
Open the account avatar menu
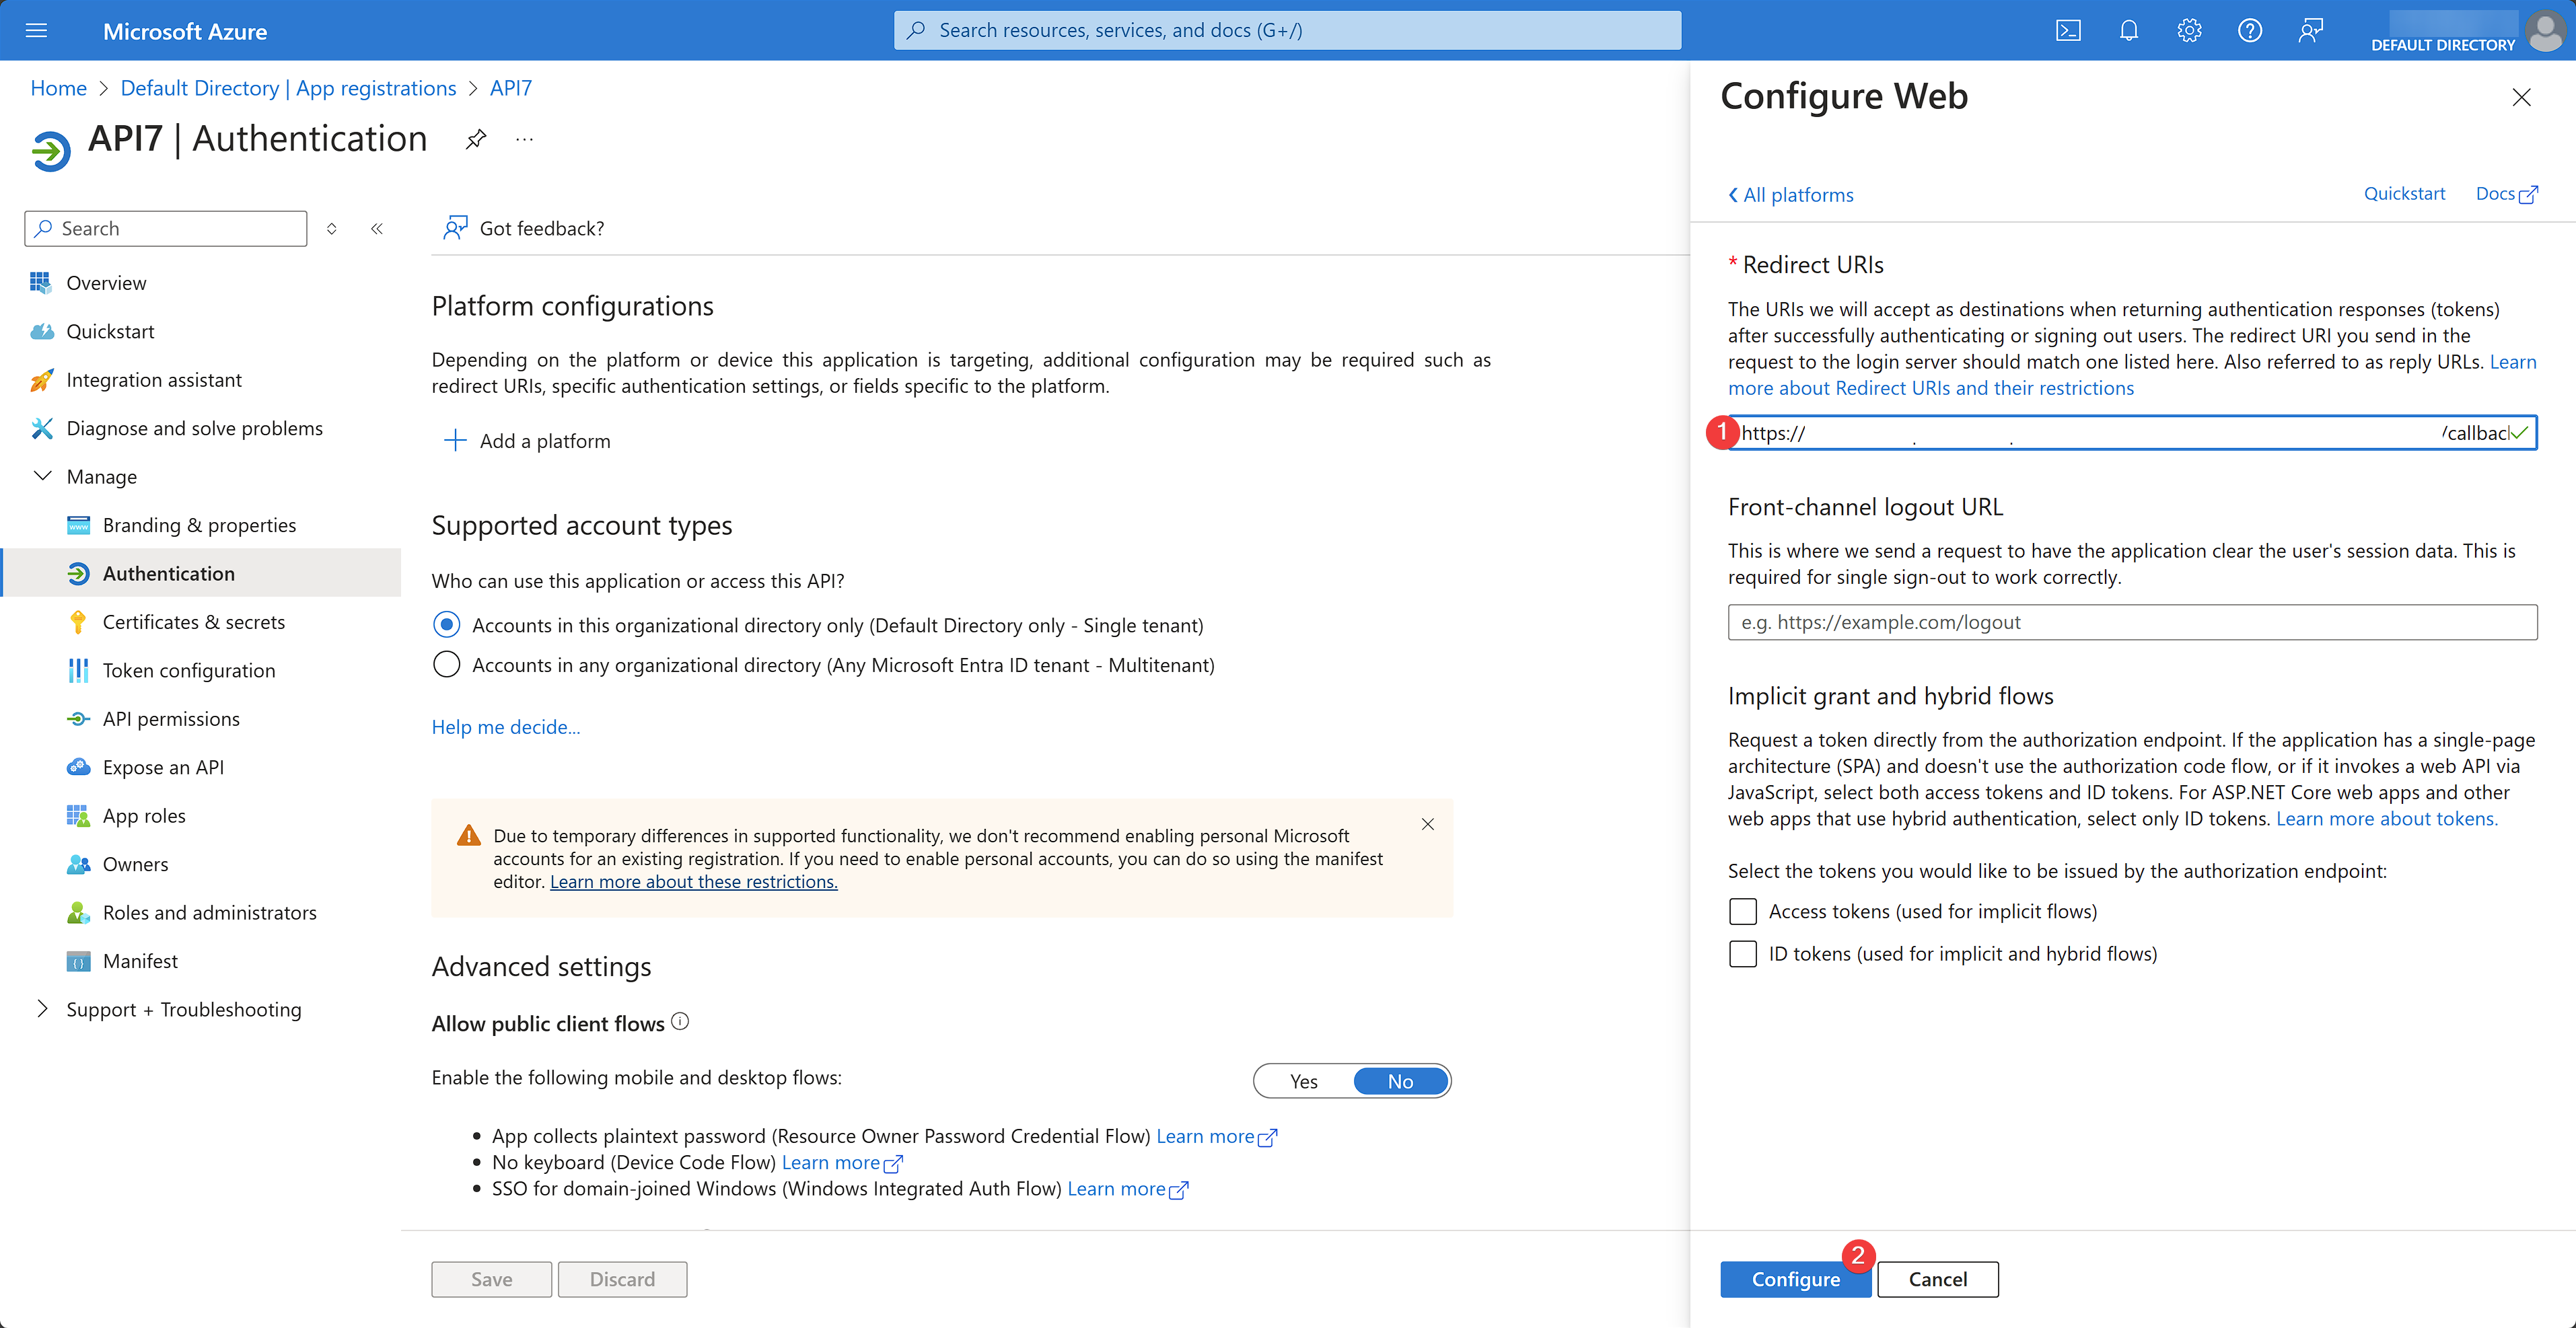pyautogui.click(x=2544, y=30)
